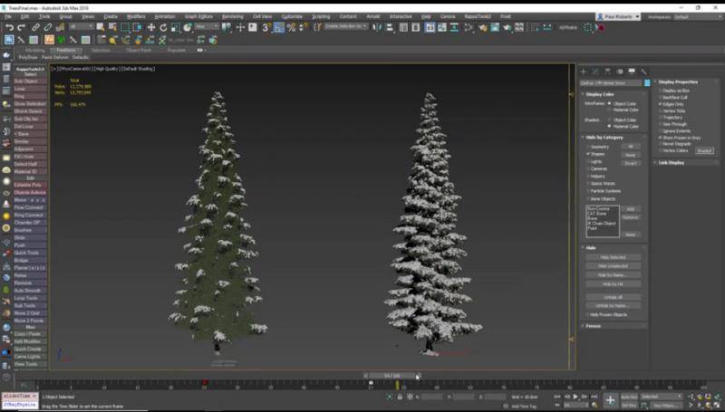Screen dimensions: 725x412
Task: Click the Unhide All button
Action: click(614, 296)
